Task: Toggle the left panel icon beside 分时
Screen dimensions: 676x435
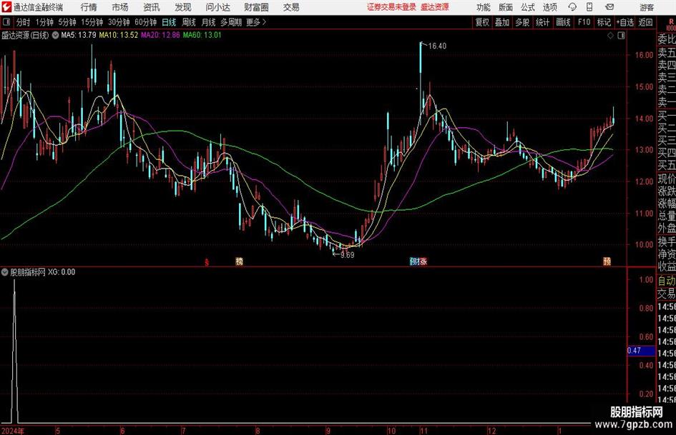Action: click(6, 22)
